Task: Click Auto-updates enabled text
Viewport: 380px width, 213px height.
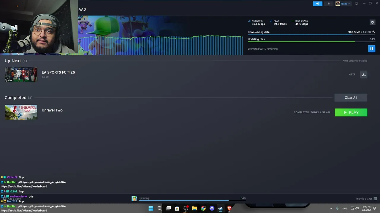Action: [x=355, y=61]
